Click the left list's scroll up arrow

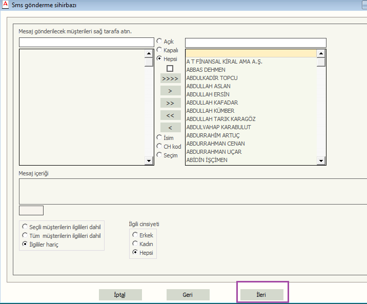[x=149, y=53]
